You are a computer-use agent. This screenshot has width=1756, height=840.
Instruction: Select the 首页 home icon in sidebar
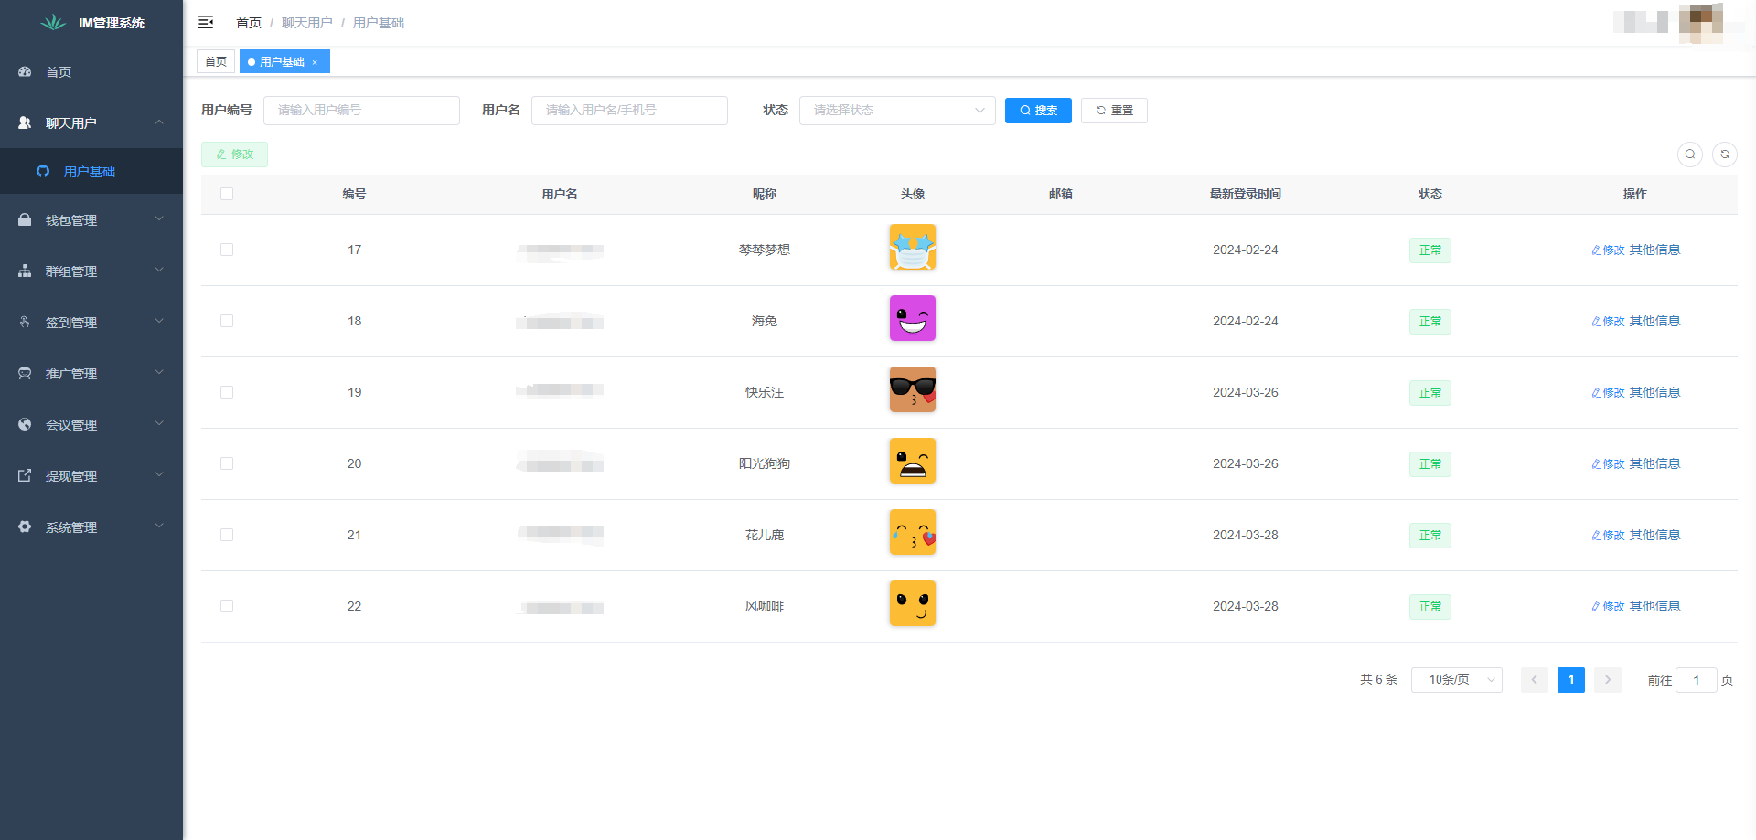(x=25, y=71)
